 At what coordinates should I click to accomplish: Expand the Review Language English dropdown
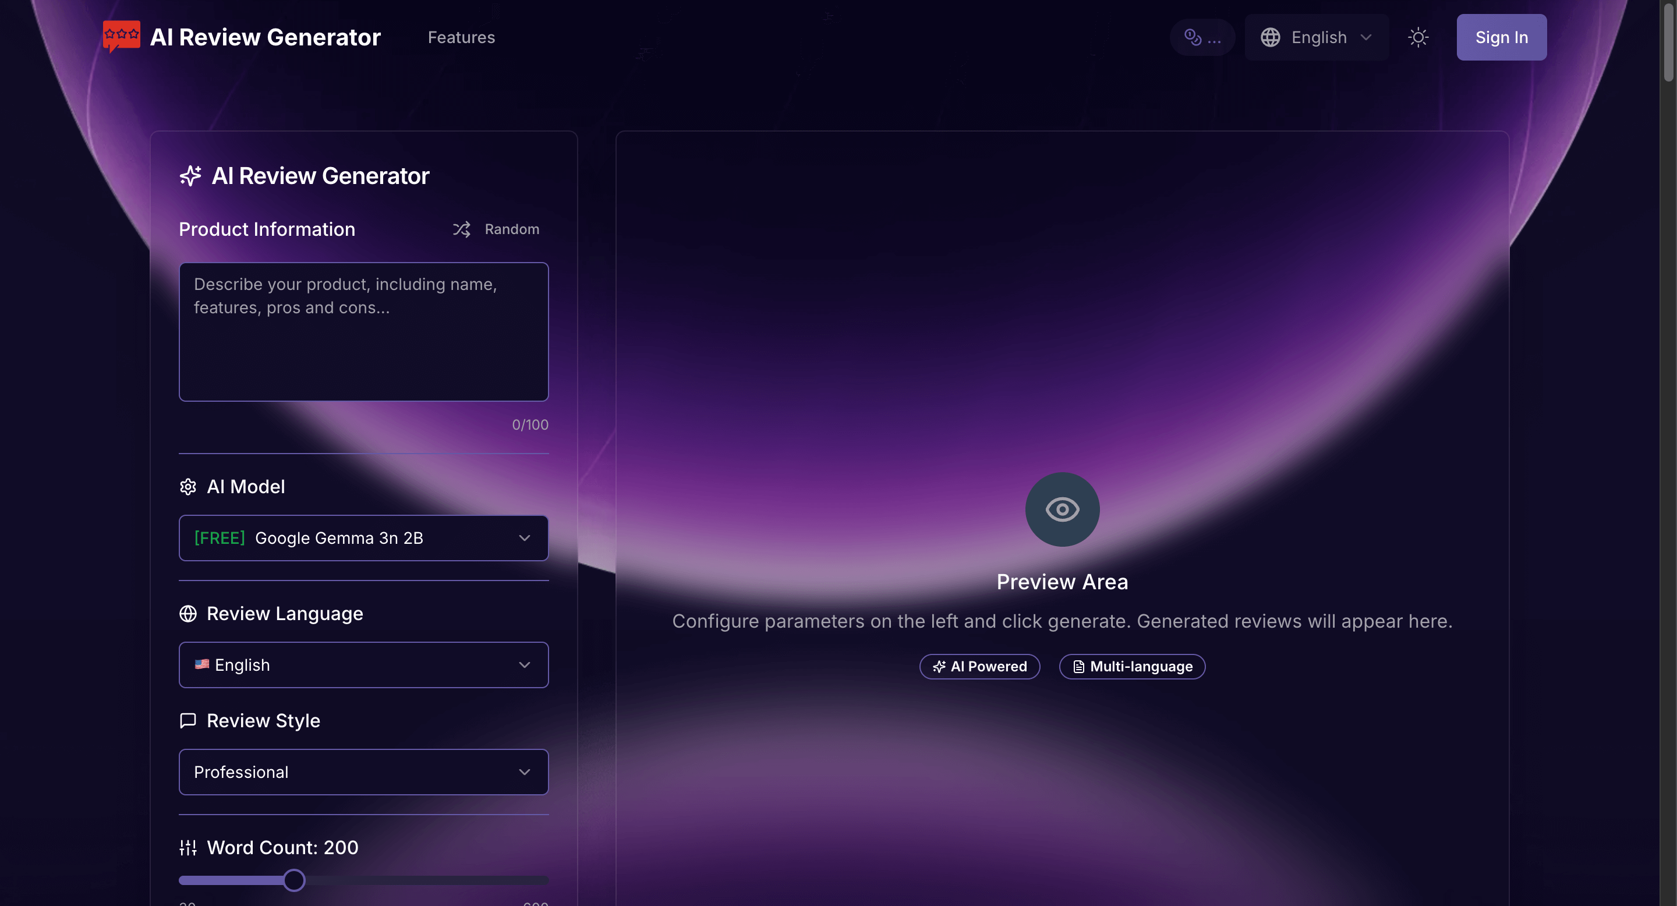(363, 665)
